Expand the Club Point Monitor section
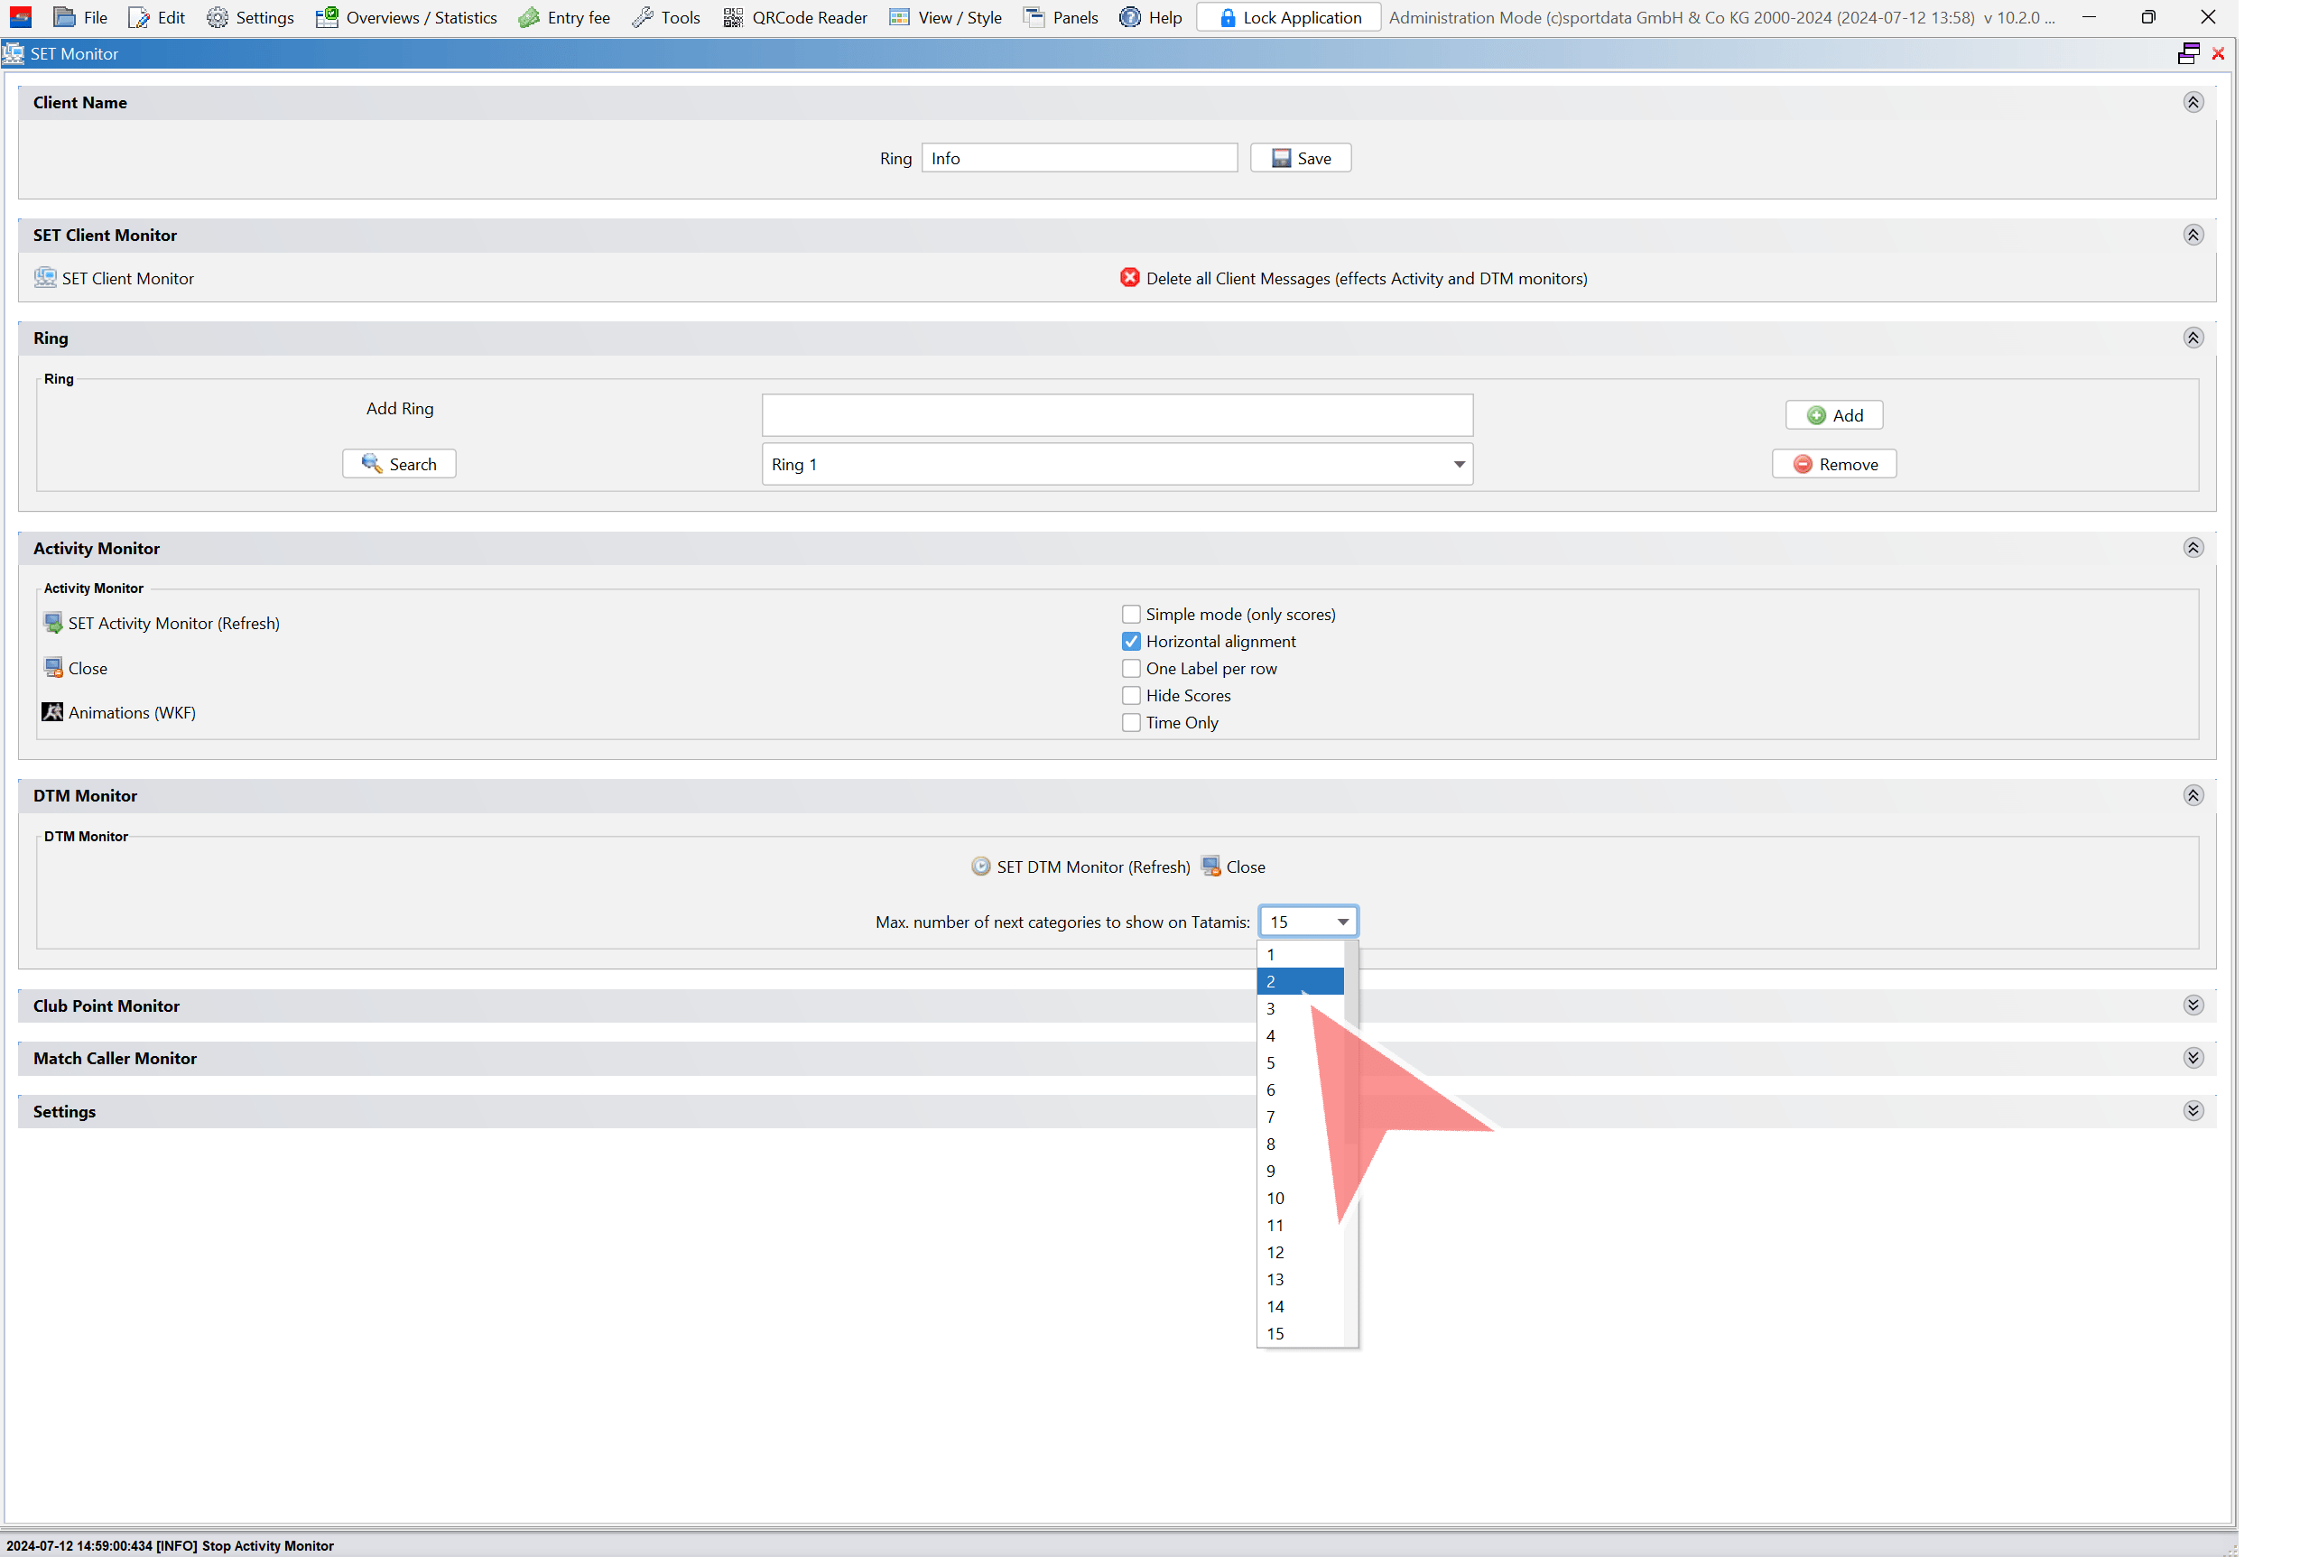The image size is (2309, 1557). [2192, 1006]
